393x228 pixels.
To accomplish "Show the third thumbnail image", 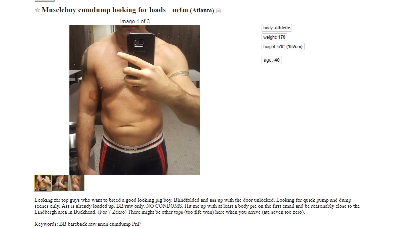I will (x=76, y=183).
